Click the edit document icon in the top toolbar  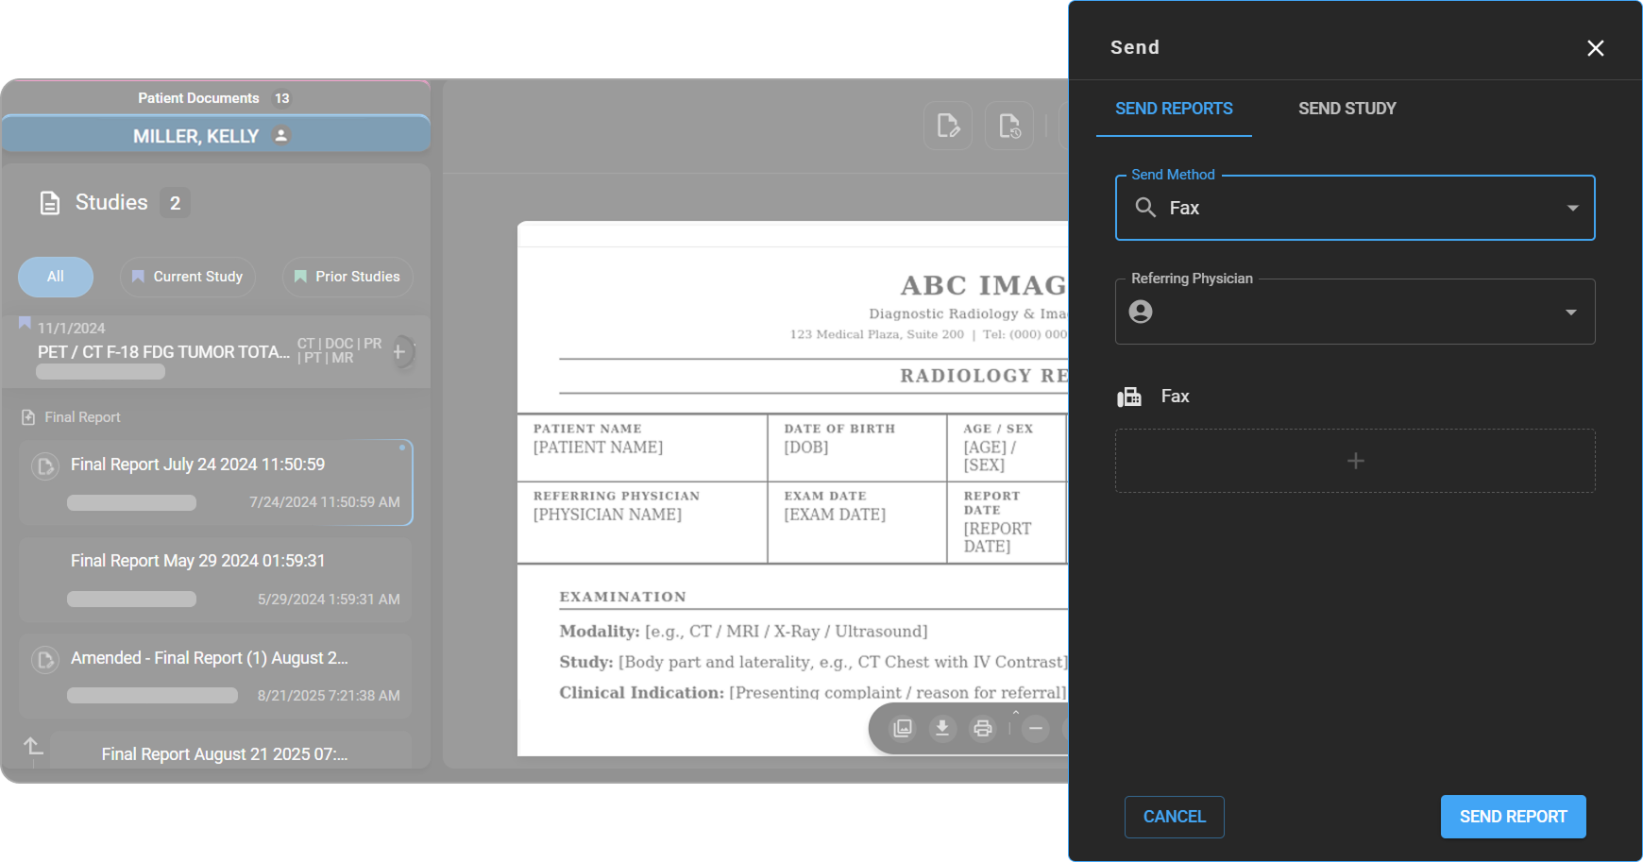[x=948, y=126]
